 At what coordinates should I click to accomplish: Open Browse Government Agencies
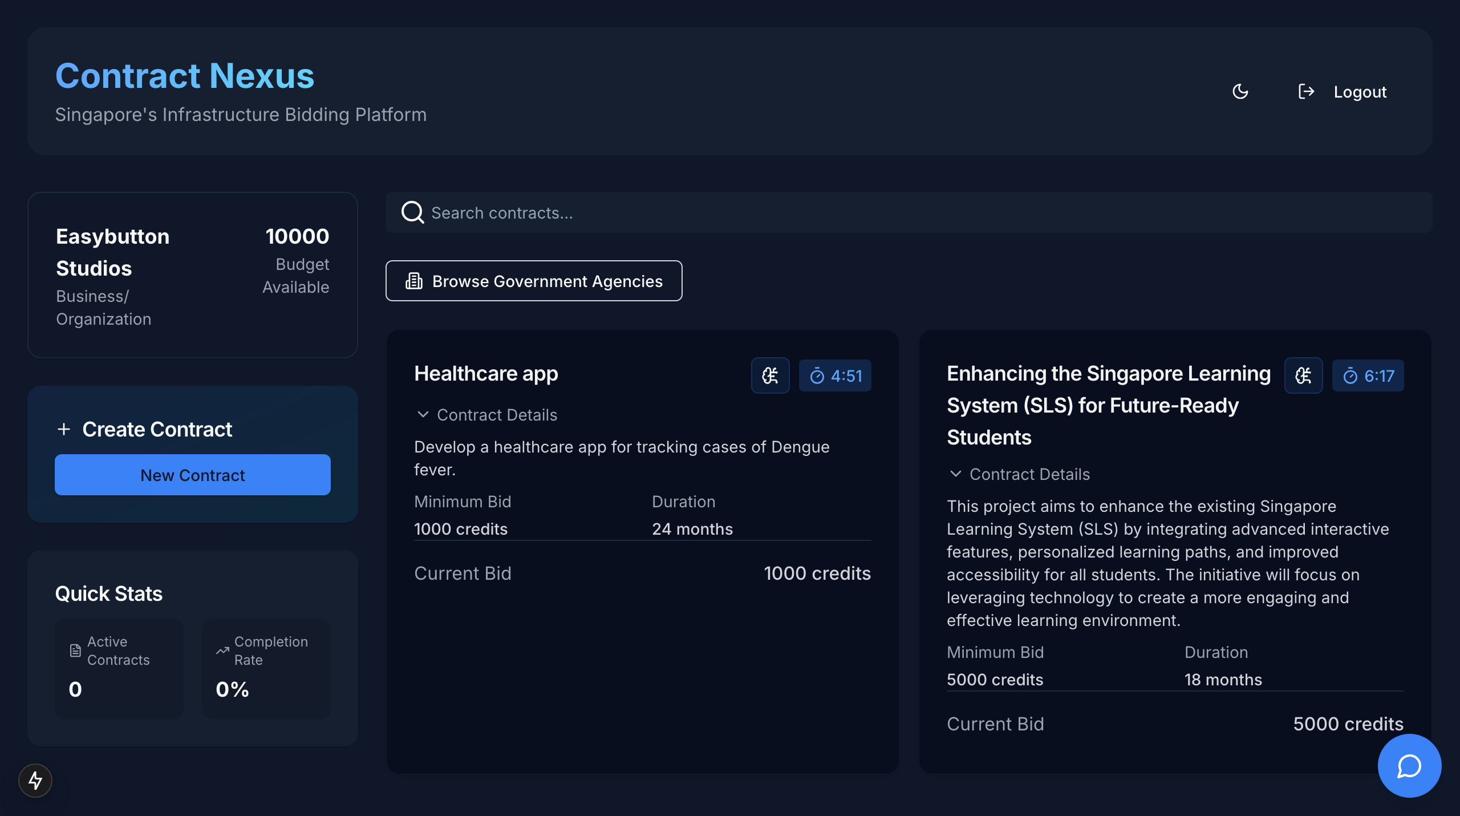pos(534,281)
